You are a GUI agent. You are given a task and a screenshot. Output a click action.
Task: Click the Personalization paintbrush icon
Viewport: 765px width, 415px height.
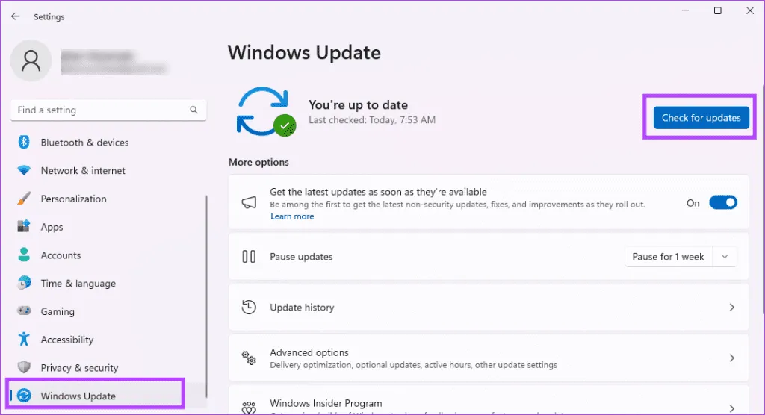(24, 199)
